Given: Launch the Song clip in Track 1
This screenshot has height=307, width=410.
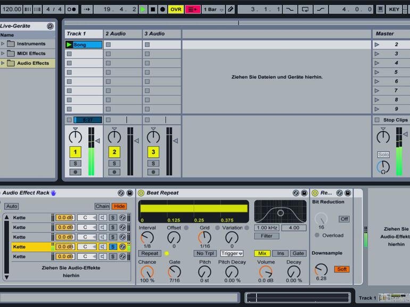Looking at the screenshot, I should coord(69,45).
